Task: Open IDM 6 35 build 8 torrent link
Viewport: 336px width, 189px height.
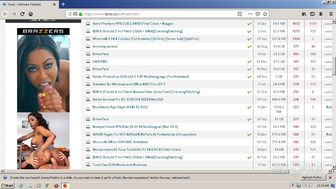Action: [146, 92]
